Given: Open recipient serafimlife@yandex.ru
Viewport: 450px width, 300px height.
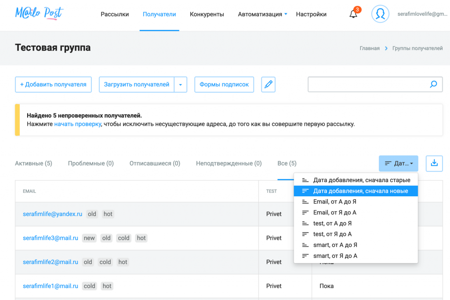Looking at the screenshot, I should pyautogui.click(x=53, y=214).
